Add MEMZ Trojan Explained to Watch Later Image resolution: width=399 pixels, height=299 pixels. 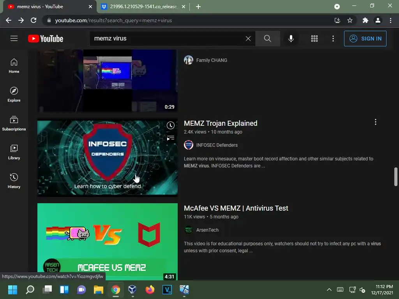tap(171, 125)
